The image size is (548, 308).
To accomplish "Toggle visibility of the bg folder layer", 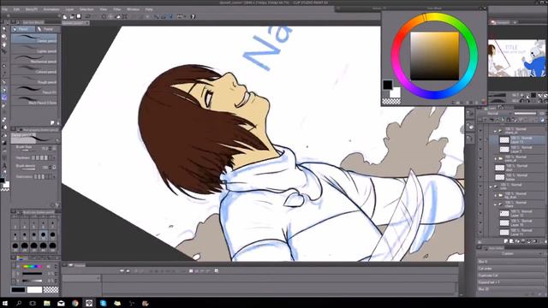I will [480, 195].
